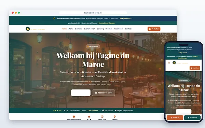The height and width of the screenshot is (128, 205).
Task: Open the hamburger menu on the phone mockup
Action: (x=169, y=62)
